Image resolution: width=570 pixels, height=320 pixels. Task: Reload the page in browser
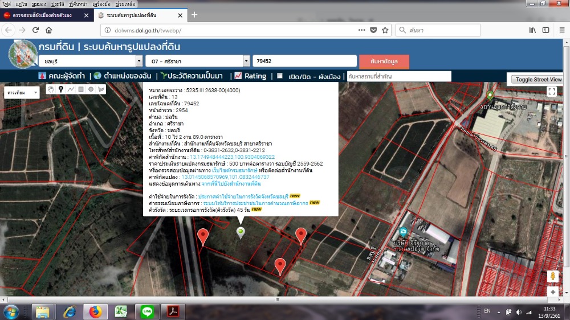point(35,30)
